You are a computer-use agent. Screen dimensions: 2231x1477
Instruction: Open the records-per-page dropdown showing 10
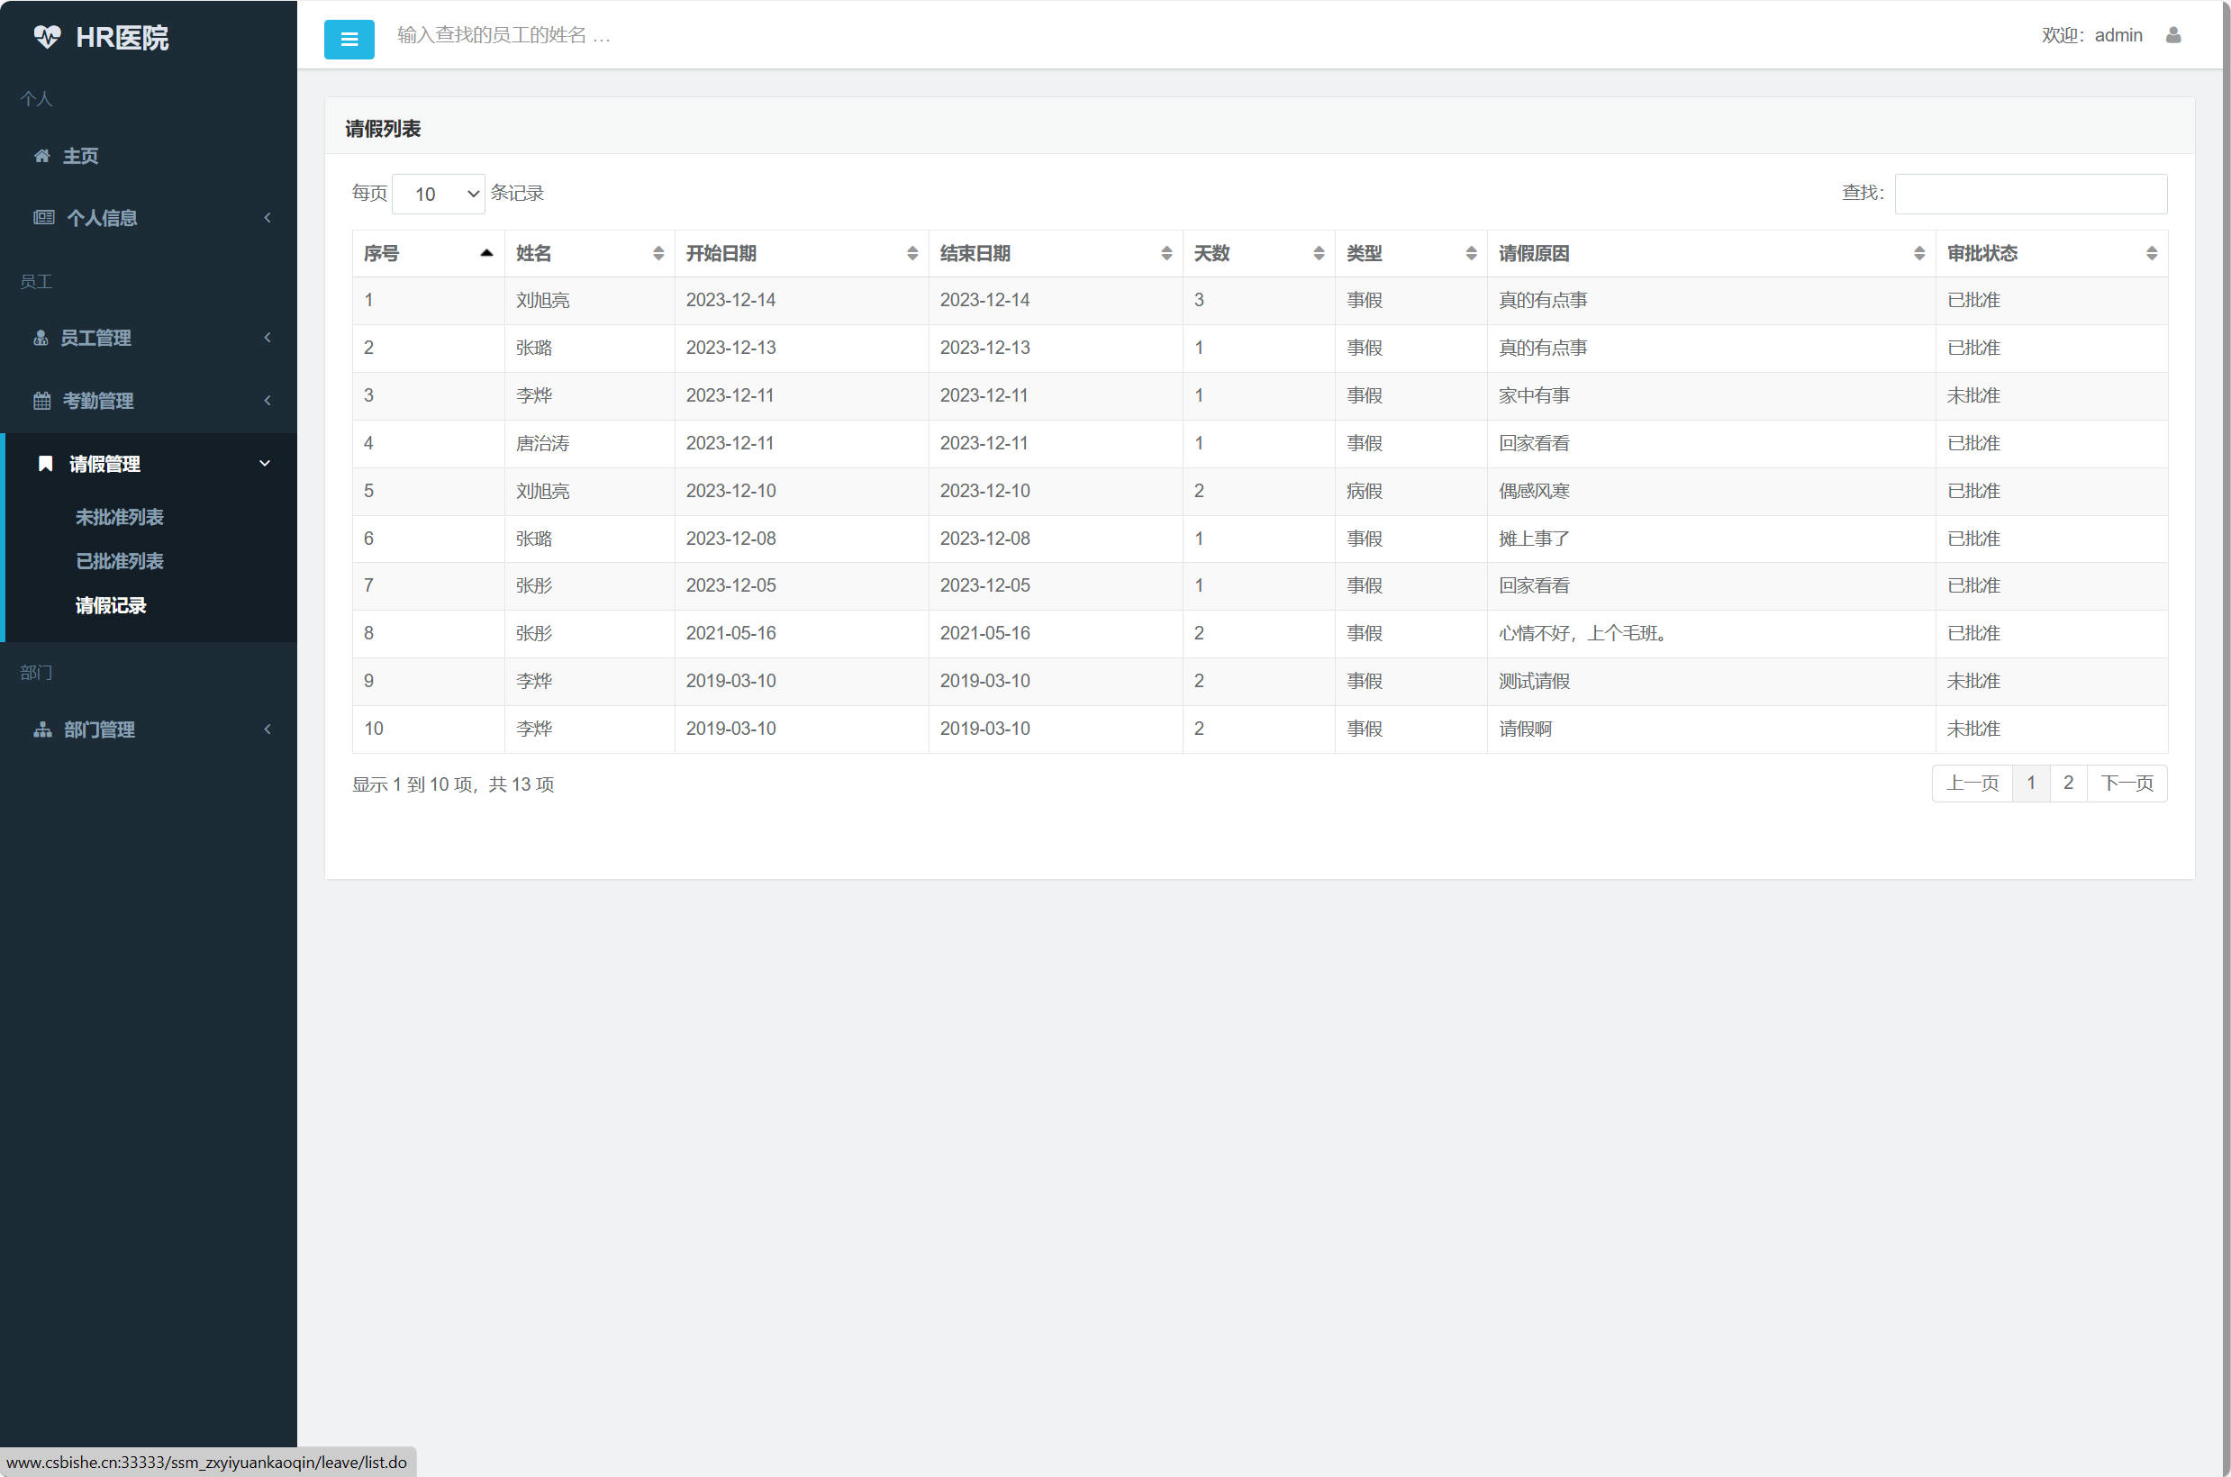click(x=438, y=194)
